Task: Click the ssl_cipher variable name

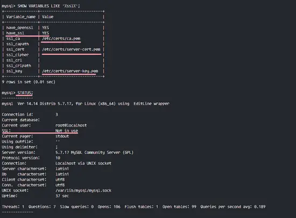Action: 18,55
